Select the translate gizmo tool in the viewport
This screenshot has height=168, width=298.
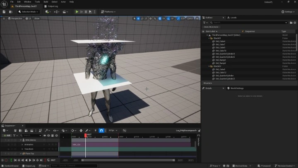[x=139, y=18]
